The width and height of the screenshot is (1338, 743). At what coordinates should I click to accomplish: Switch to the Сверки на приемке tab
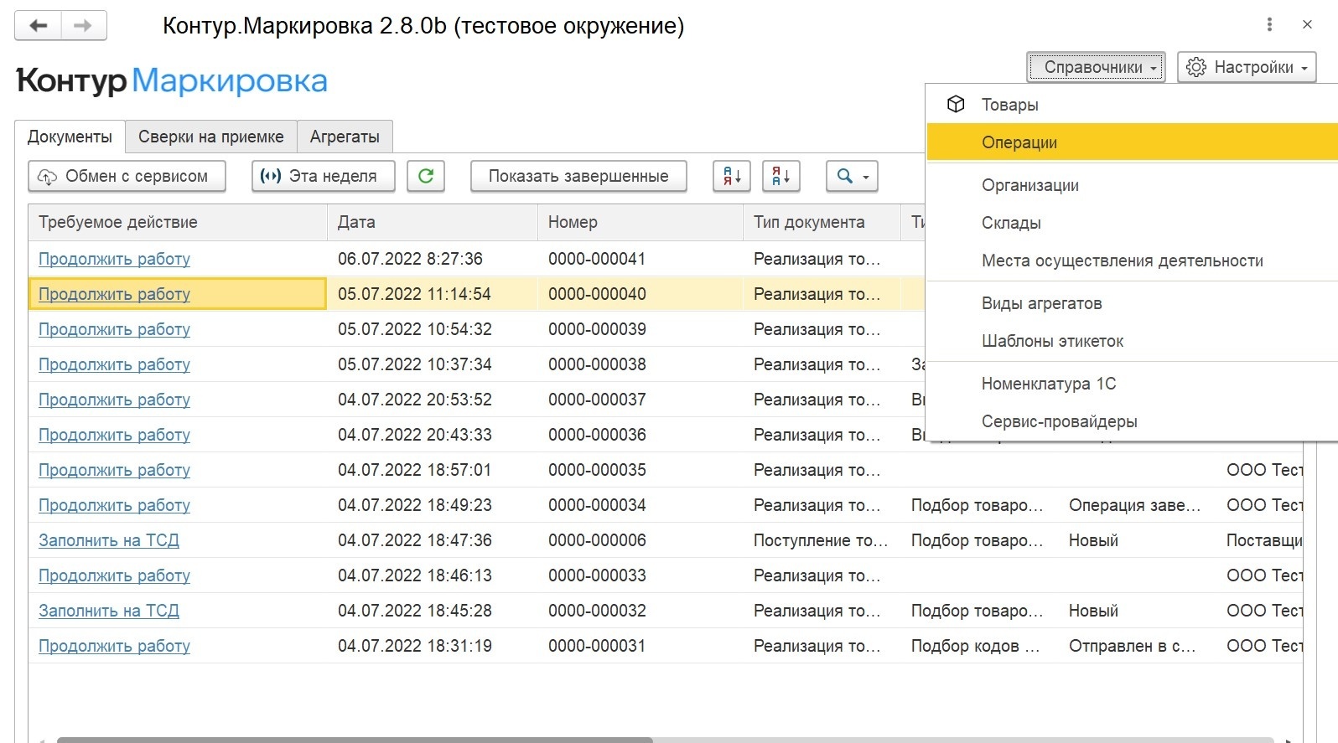tap(211, 137)
